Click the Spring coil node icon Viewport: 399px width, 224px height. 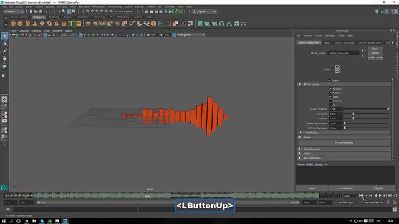click(x=337, y=69)
